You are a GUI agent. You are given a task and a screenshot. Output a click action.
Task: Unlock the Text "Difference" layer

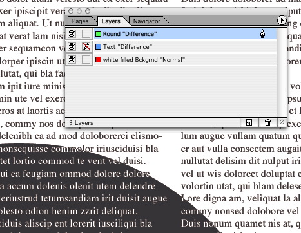[86, 46]
